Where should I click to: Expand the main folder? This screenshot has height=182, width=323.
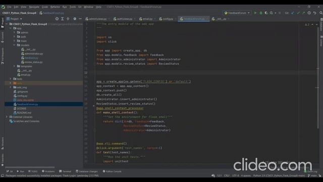pos(15,41)
